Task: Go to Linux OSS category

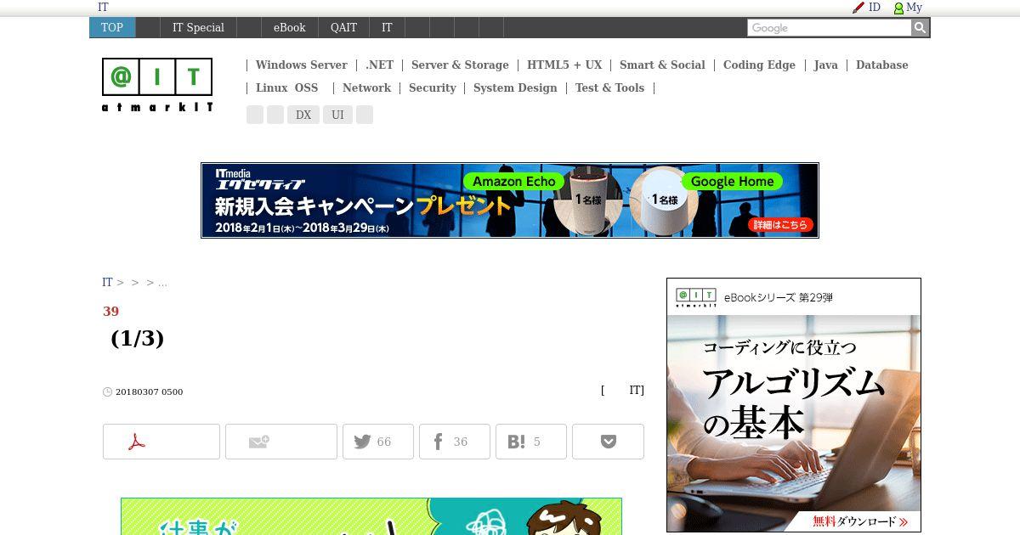Action: tap(286, 88)
